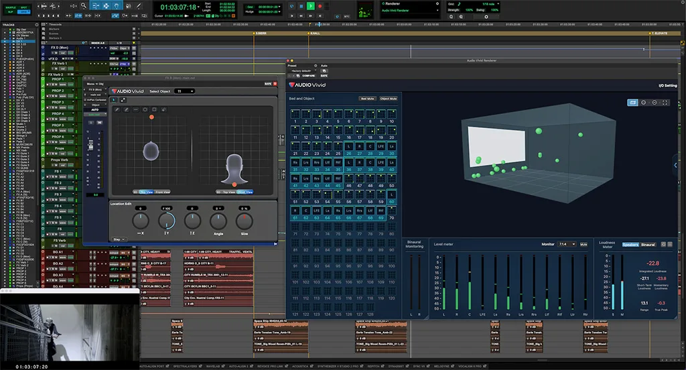Click the green Play transport button
The image size is (686, 370).
pos(311,6)
